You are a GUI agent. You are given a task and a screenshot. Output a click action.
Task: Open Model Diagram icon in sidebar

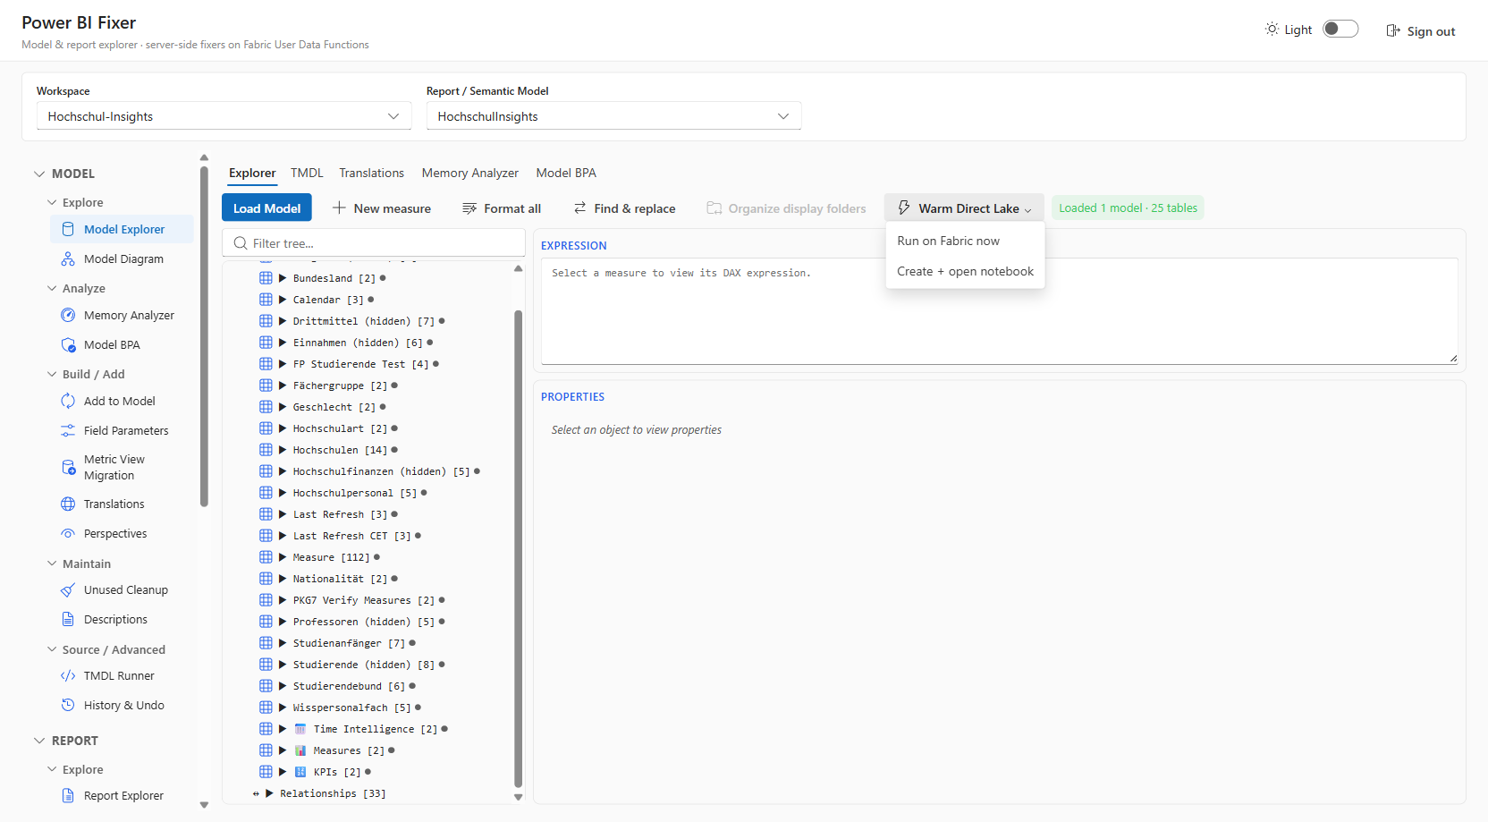pos(68,258)
